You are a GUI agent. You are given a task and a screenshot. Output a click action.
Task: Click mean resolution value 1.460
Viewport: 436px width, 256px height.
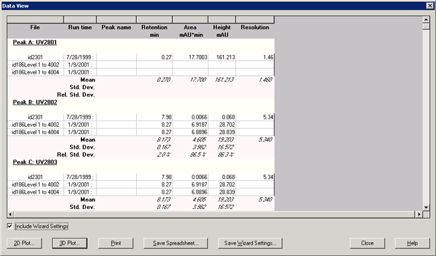click(265, 80)
